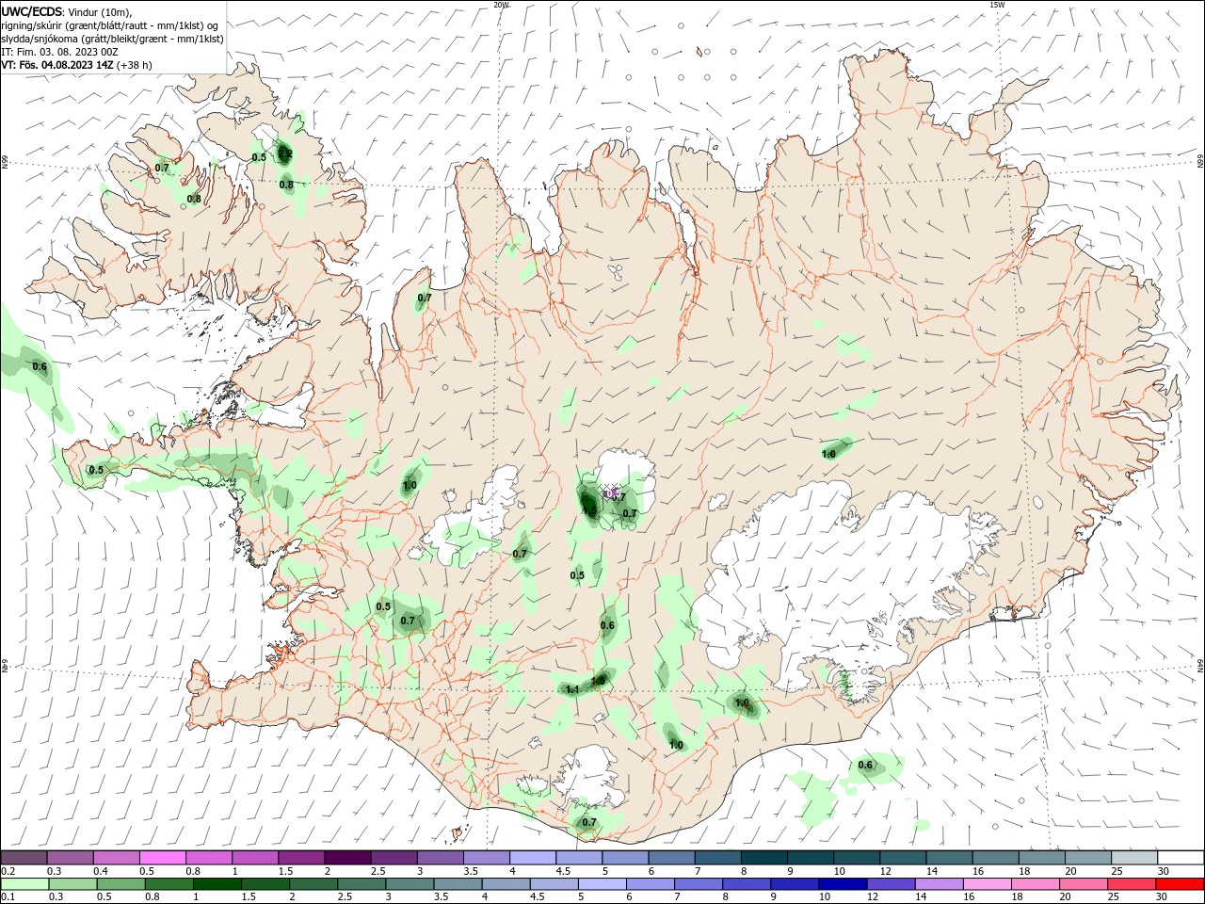Click the 'rigning/skúrir' legend description line
1205x904 pixels.
click(109, 25)
